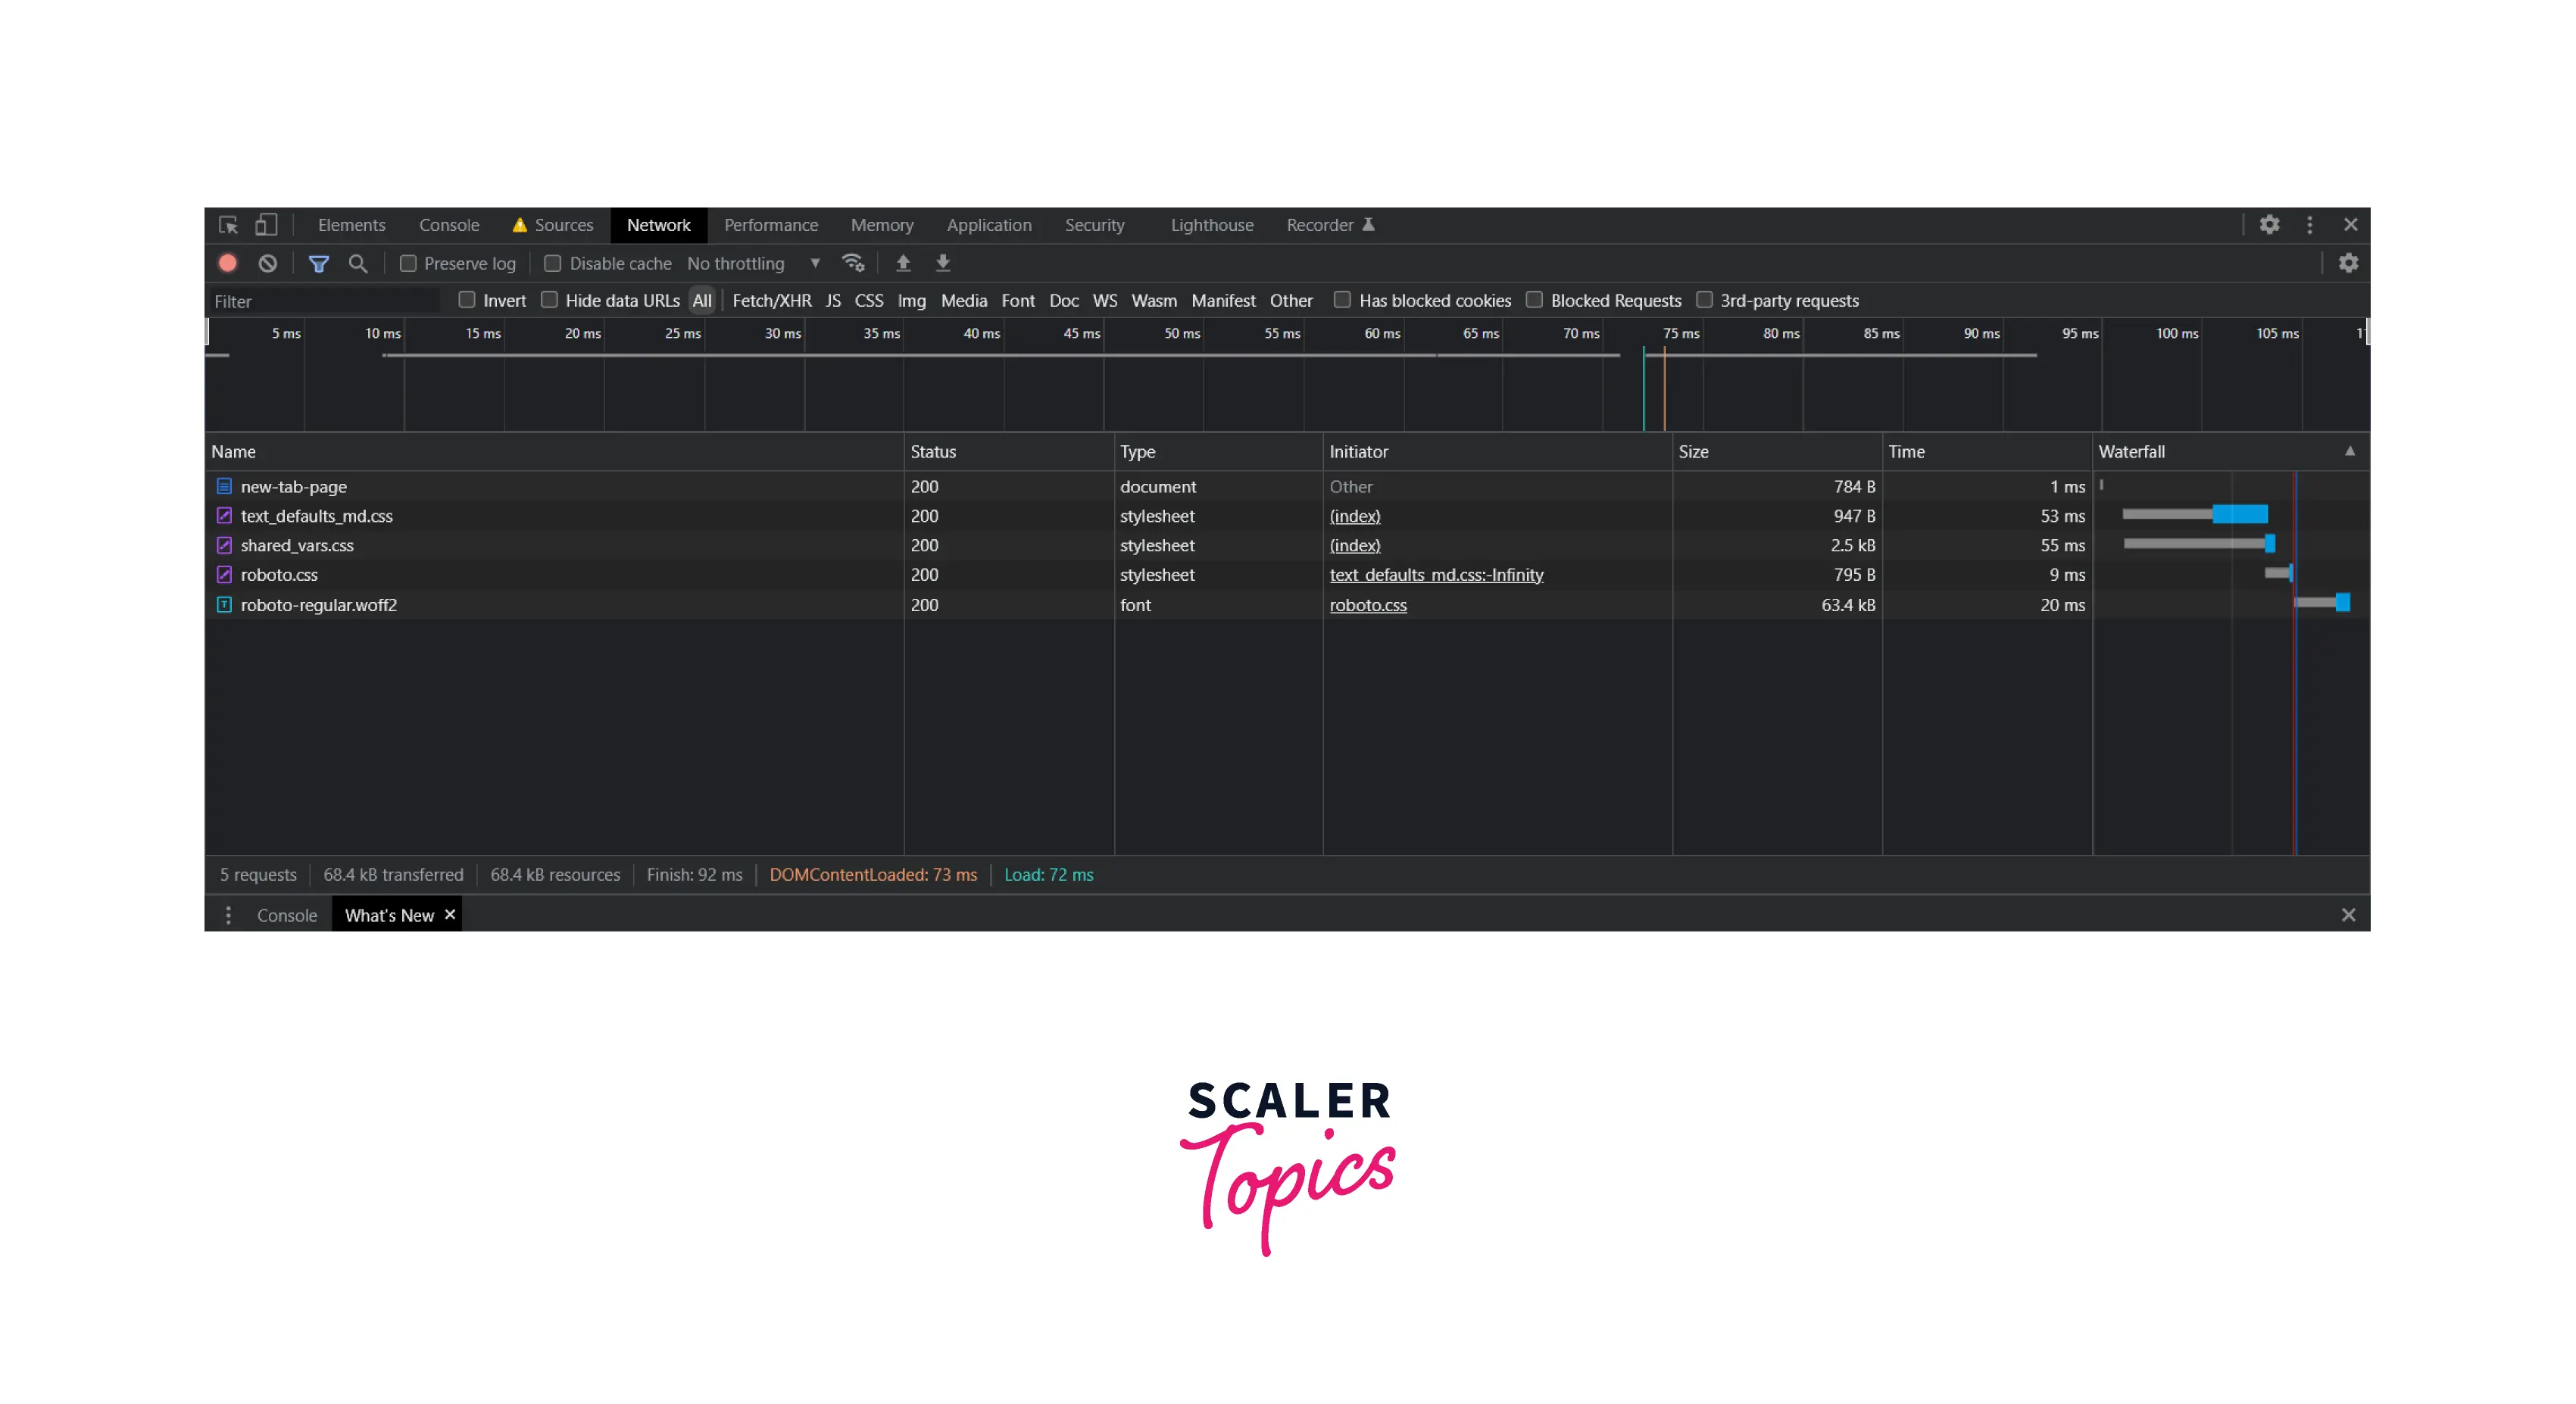Viewport: 2576px width, 1404px height.
Task: Check 3rd-party requests checkbox
Action: coord(1704,300)
